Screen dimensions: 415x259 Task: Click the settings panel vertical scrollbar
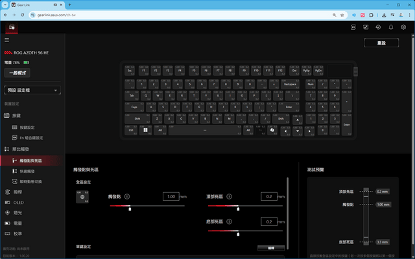point(288,213)
